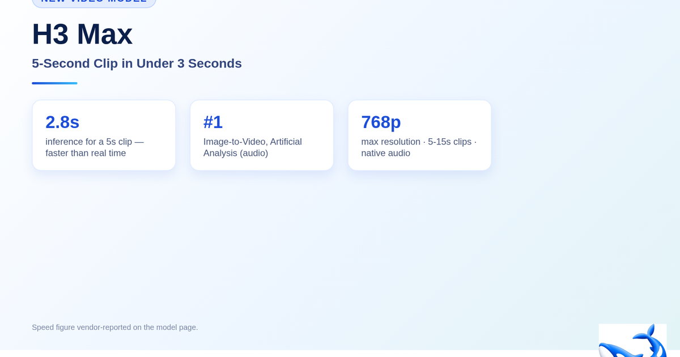Click the speed figure vendor-reported footnote
Image resolution: width=680 pixels, height=357 pixels.
pyautogui.click(x=115, y=327)
